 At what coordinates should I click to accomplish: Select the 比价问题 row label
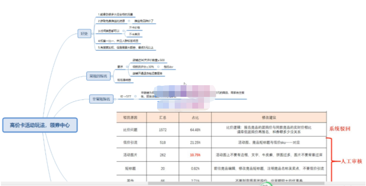tap(130, 130)
